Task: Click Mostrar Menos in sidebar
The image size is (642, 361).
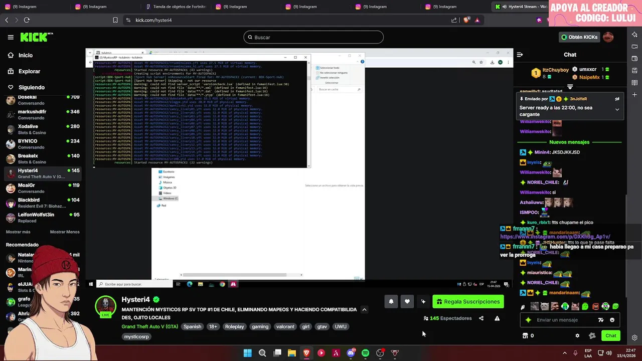Action: 65,232
